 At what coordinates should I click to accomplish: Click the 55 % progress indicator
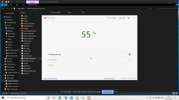[x=89, y=34]
